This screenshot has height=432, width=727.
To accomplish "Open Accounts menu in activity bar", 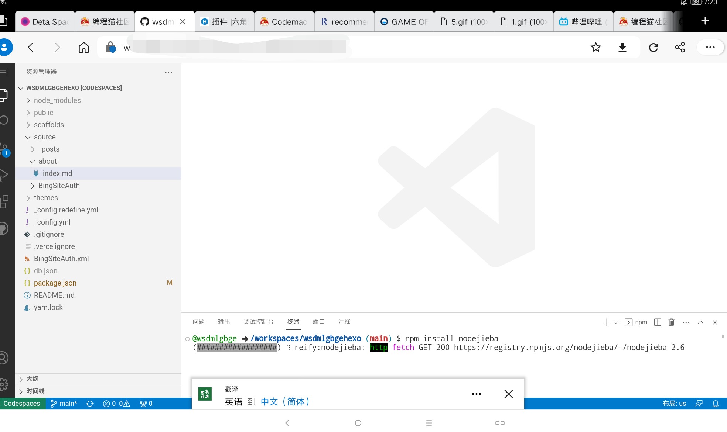I will (4, 358).
